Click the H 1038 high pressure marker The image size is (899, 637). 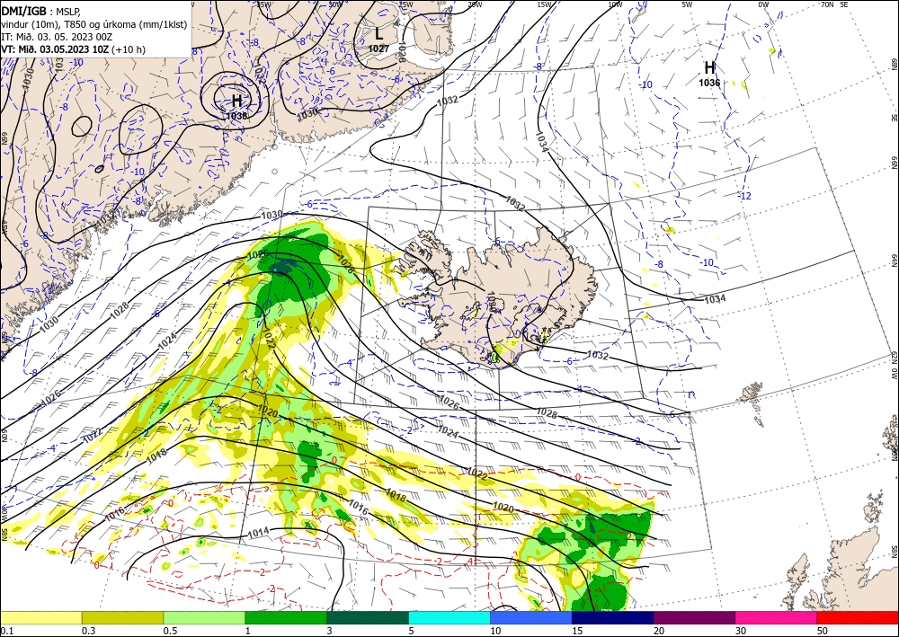pos(236,107)
